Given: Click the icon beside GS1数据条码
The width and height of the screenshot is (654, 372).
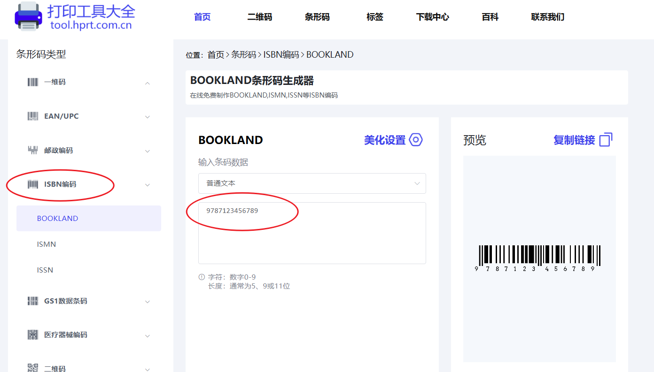Looking at the screenshot, I should coord(33,301).
